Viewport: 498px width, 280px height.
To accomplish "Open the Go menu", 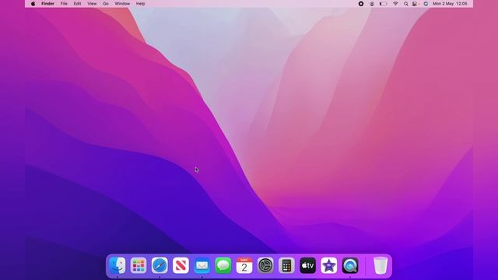I will pos(106,4).
